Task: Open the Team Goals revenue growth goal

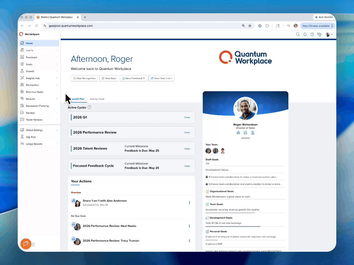Action: 232,209
